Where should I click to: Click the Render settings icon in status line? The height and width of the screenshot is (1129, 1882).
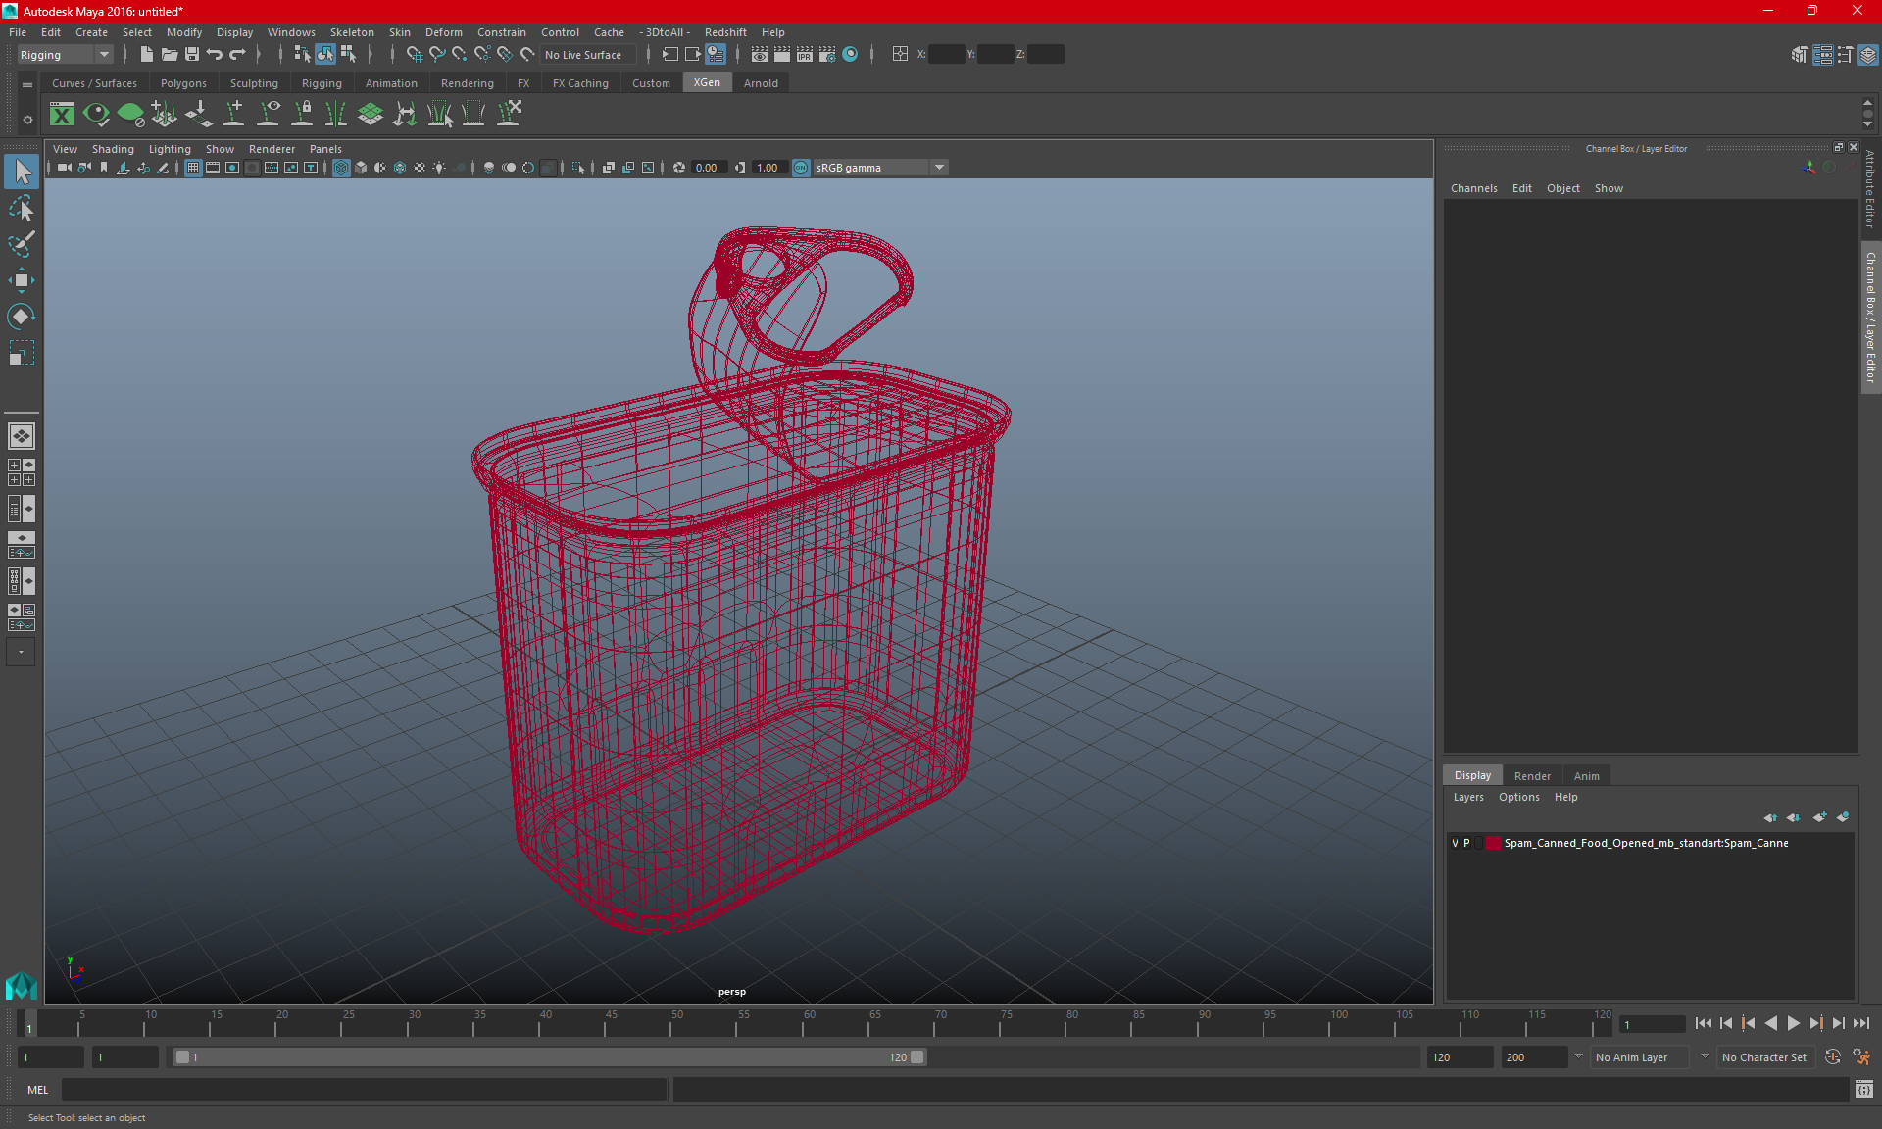tap(827, 55)
